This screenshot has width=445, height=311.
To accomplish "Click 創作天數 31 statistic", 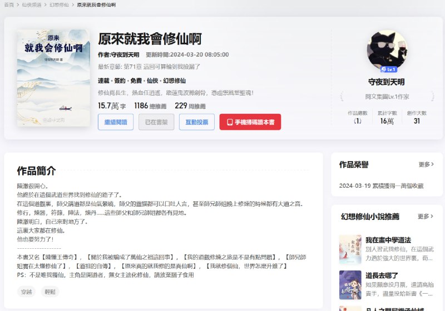I will click(x=417, y=118).
